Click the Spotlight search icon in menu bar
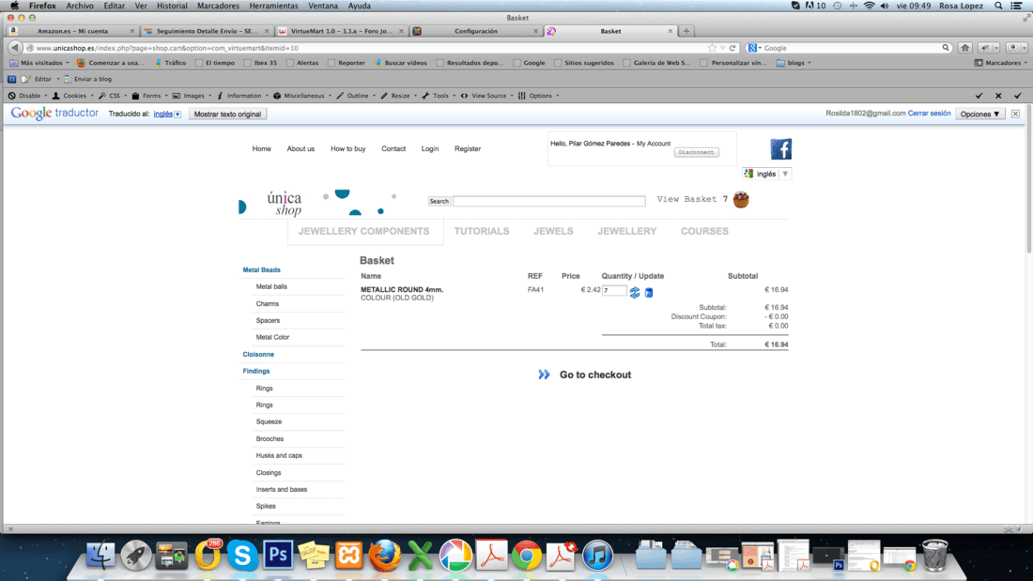The width and height of the screenshot is (1033, 581). point(999,6)
